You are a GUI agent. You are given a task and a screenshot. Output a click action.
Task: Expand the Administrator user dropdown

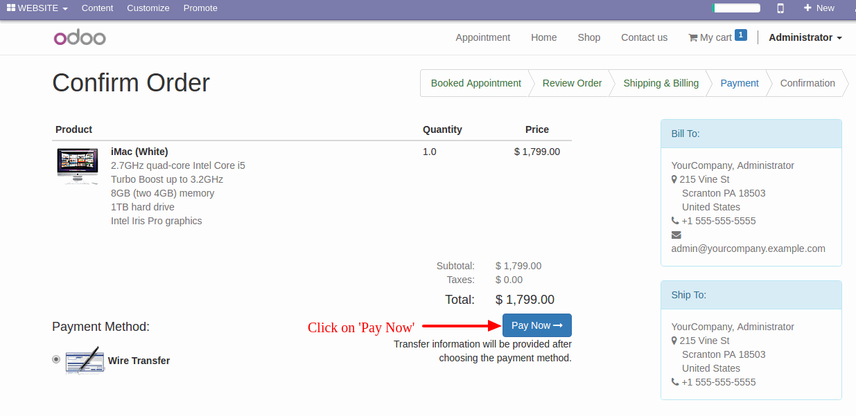tap(805, 37)
